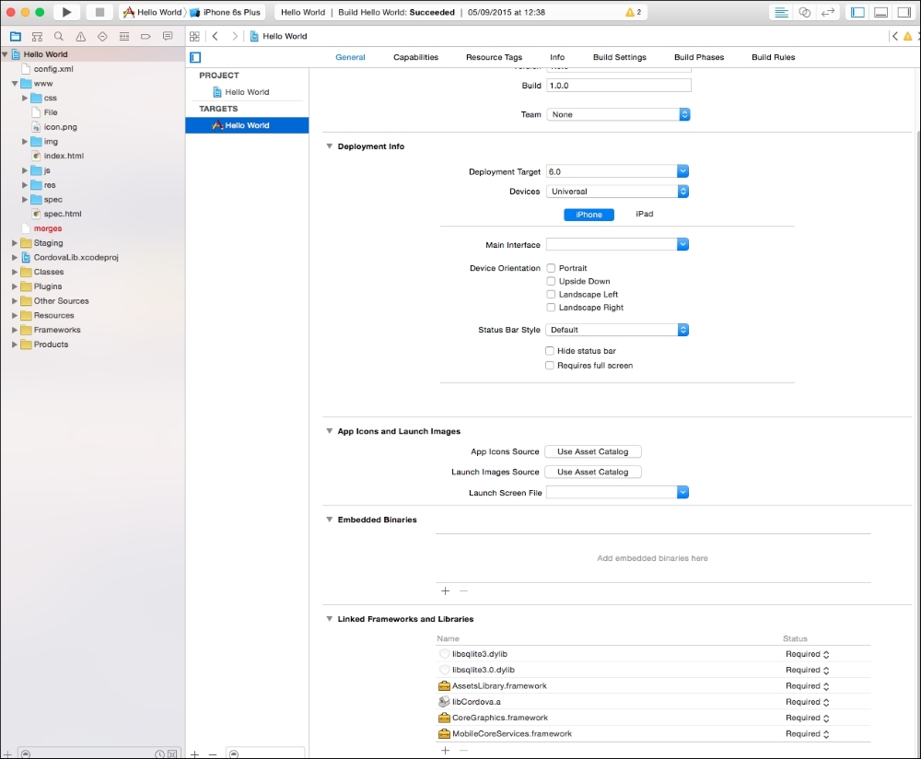Collapse App Icons and Launch Images section
Viewport: 921px width, 759px height.
click(x=329, y=431)
